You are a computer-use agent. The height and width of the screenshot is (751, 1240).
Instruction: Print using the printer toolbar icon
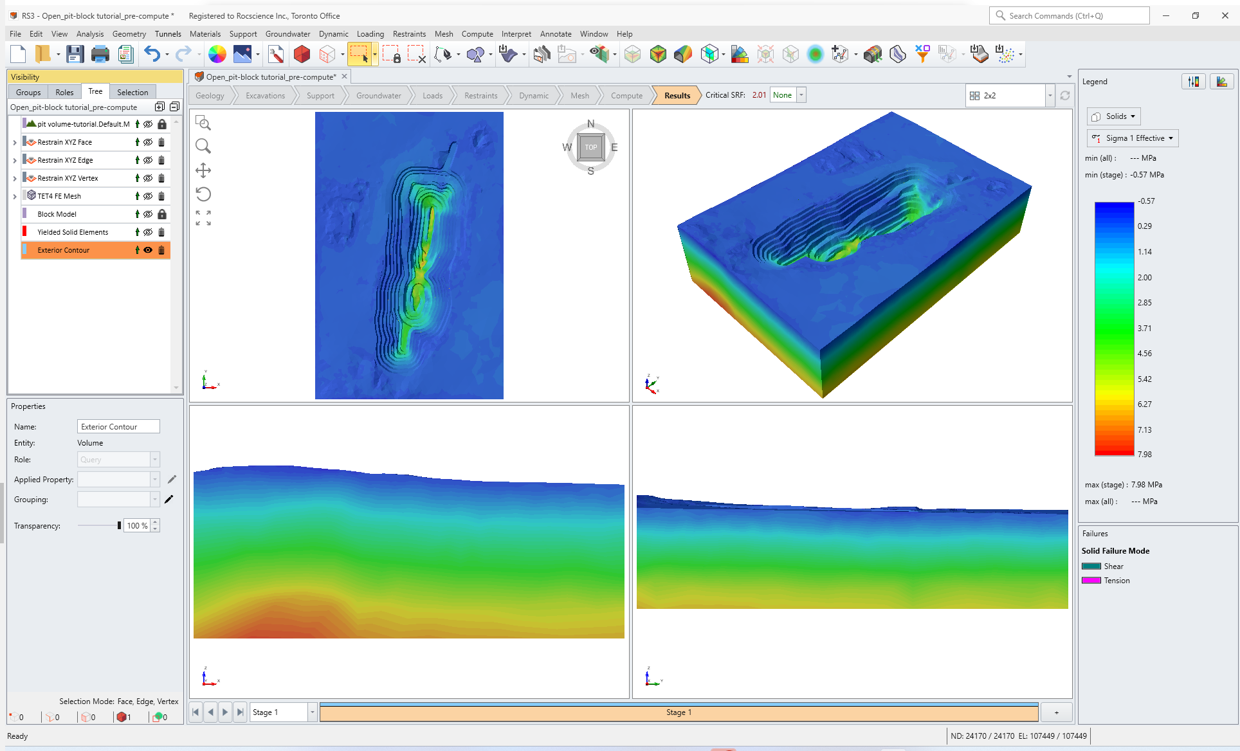pyautogui.click(x=100, y=55)
